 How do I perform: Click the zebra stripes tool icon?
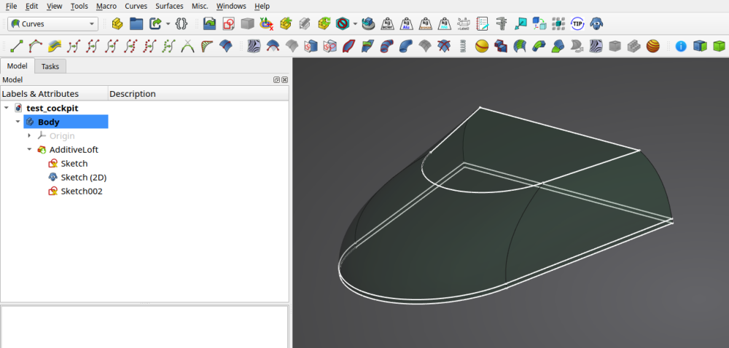[x=254, y=47]
